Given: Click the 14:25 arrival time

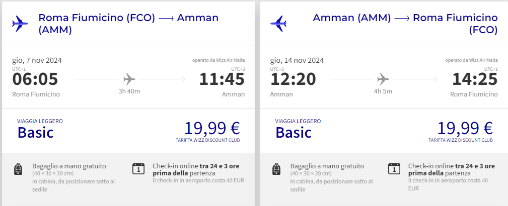Looking at the screenshot, I should pyautogui.click(x=475, y=79).
